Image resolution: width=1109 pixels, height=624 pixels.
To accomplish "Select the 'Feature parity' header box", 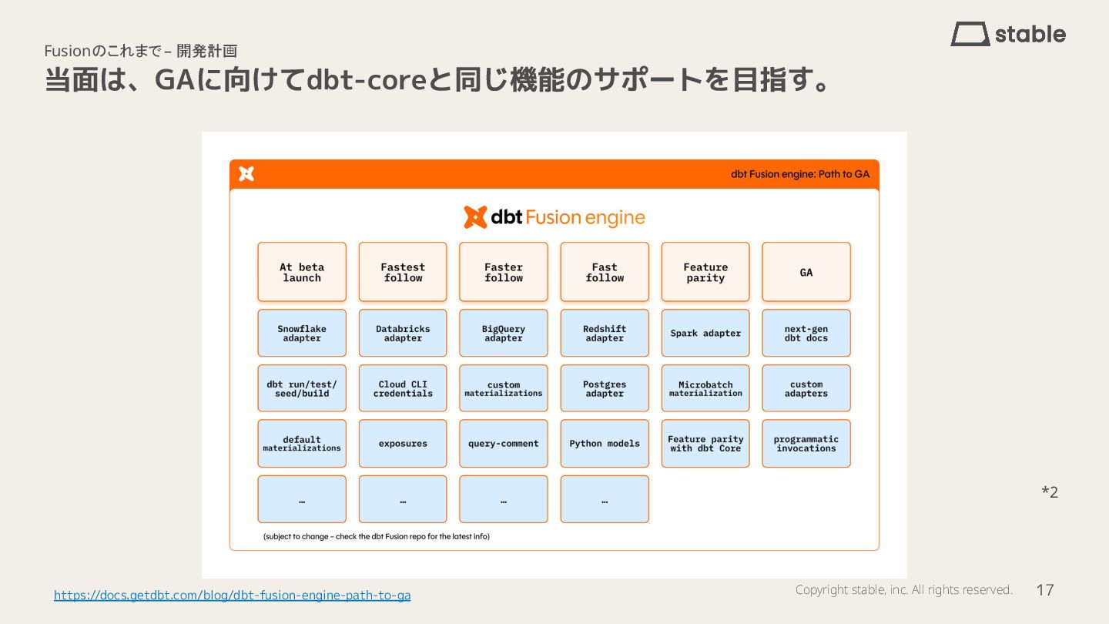I will click(x=705, y=272).
